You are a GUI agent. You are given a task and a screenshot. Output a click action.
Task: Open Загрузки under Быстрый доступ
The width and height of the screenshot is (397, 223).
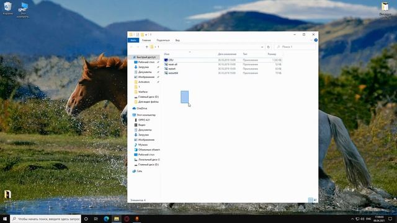(143, 67)
